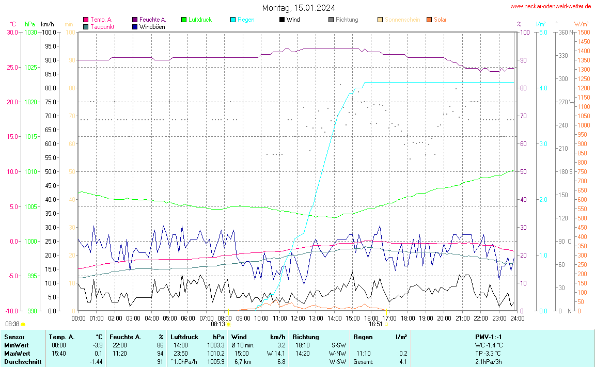This screenshot has height=367, width=595.
Task: Click the purple Feuchte A. legend square
Action: (x=135, y=20)
